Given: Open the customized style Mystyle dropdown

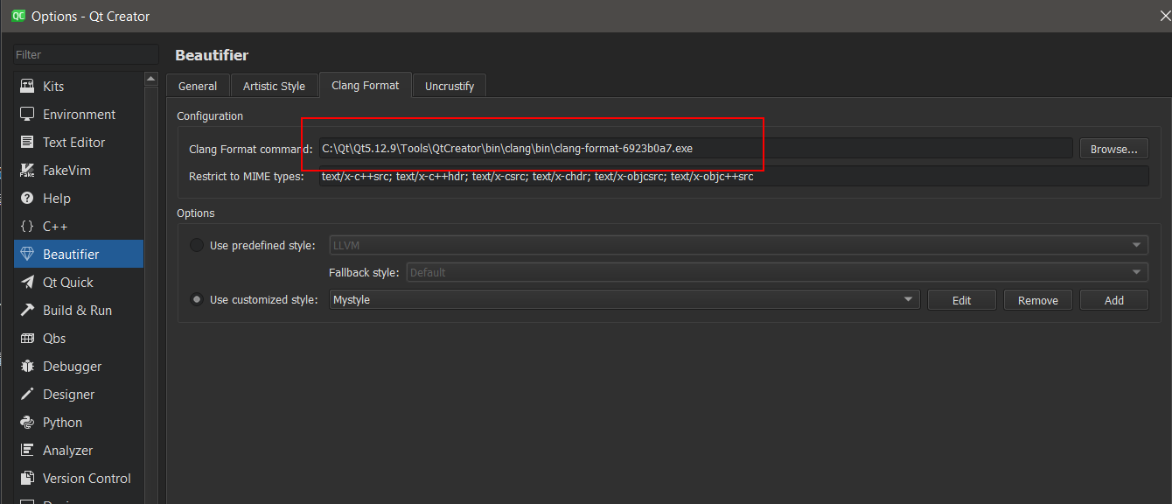Looking at the screenshot, I should point(624,299).
